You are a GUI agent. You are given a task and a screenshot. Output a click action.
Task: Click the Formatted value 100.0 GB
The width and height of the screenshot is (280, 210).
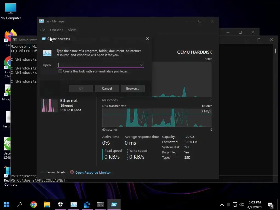click(191, 142)
